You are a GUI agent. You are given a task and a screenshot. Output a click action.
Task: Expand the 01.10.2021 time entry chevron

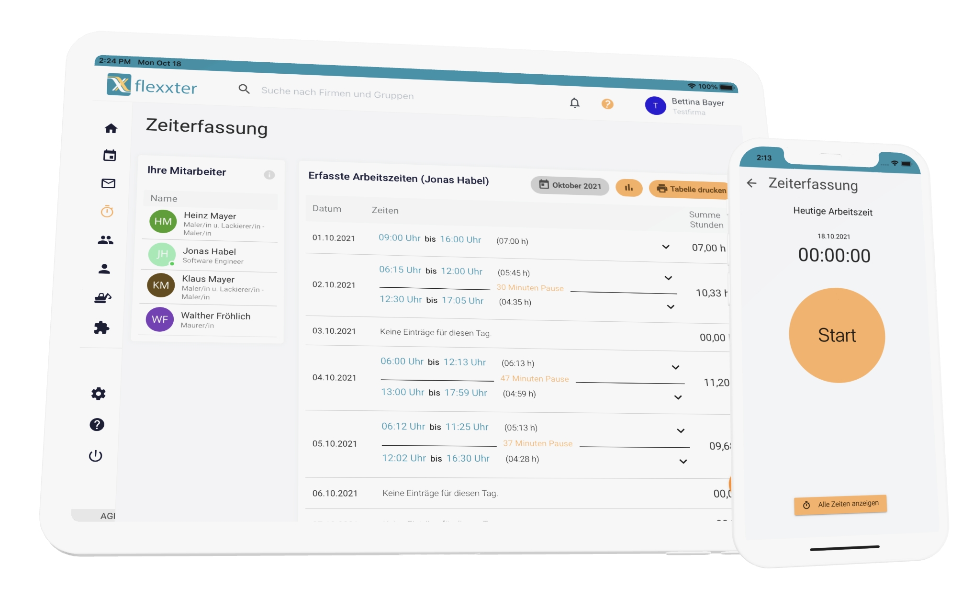click(666, 247)
